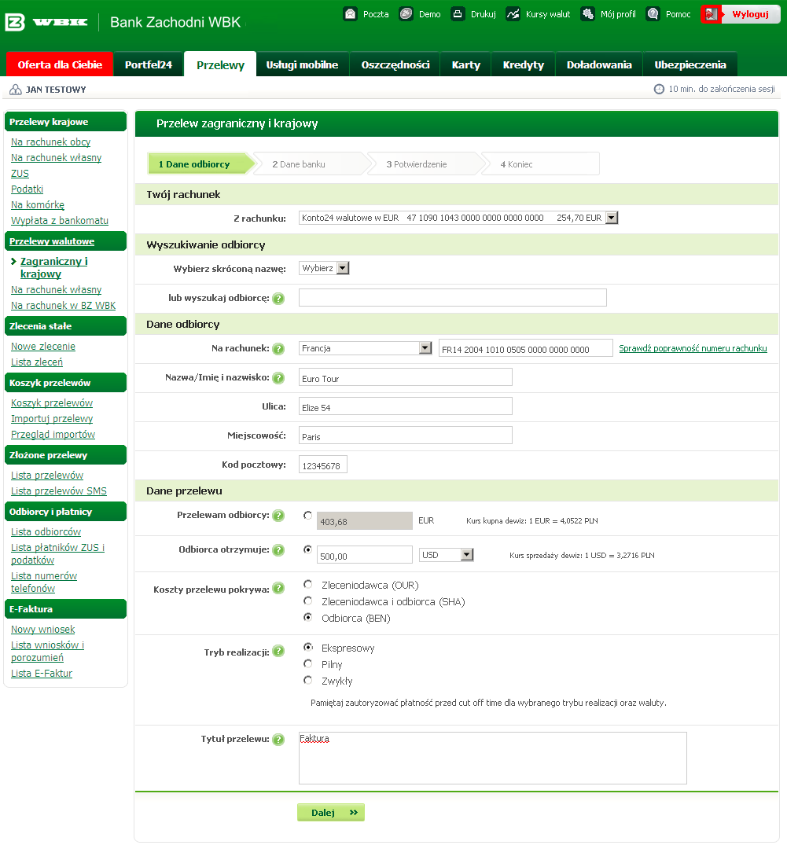The width and height of the screenshot is (787, 856).
Task: Open the ZUS transfer link
Action: point(20,174)
